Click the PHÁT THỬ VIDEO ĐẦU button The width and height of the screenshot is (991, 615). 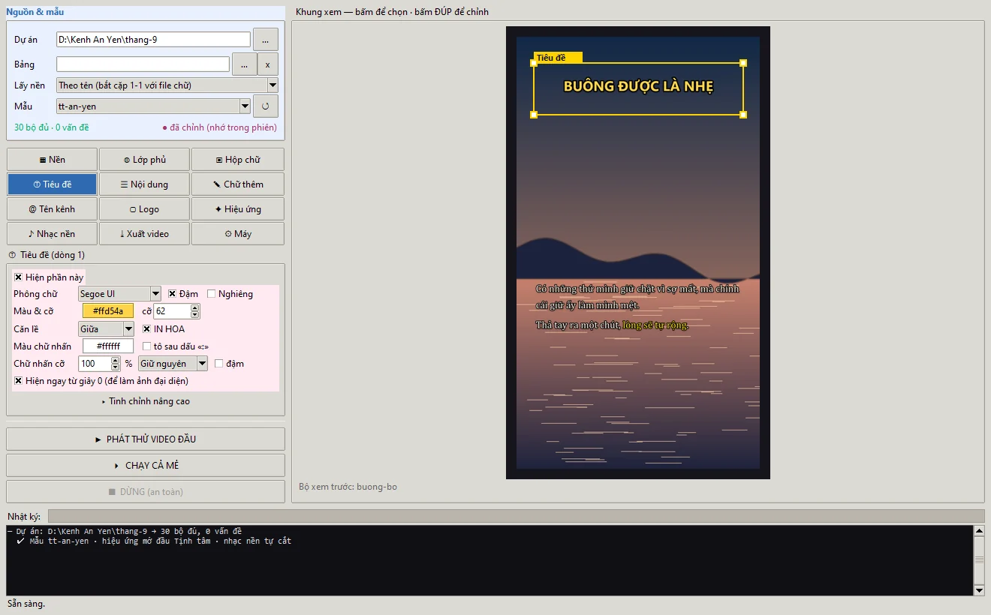pyautogui.click(x=146, y=439)
